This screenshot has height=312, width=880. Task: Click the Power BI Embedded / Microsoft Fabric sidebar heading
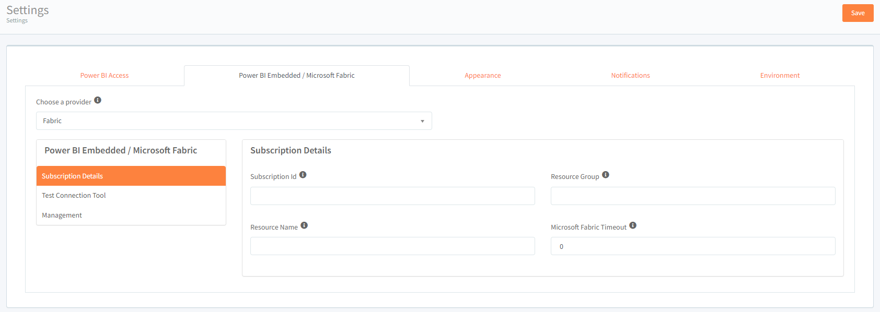(121, 150)
